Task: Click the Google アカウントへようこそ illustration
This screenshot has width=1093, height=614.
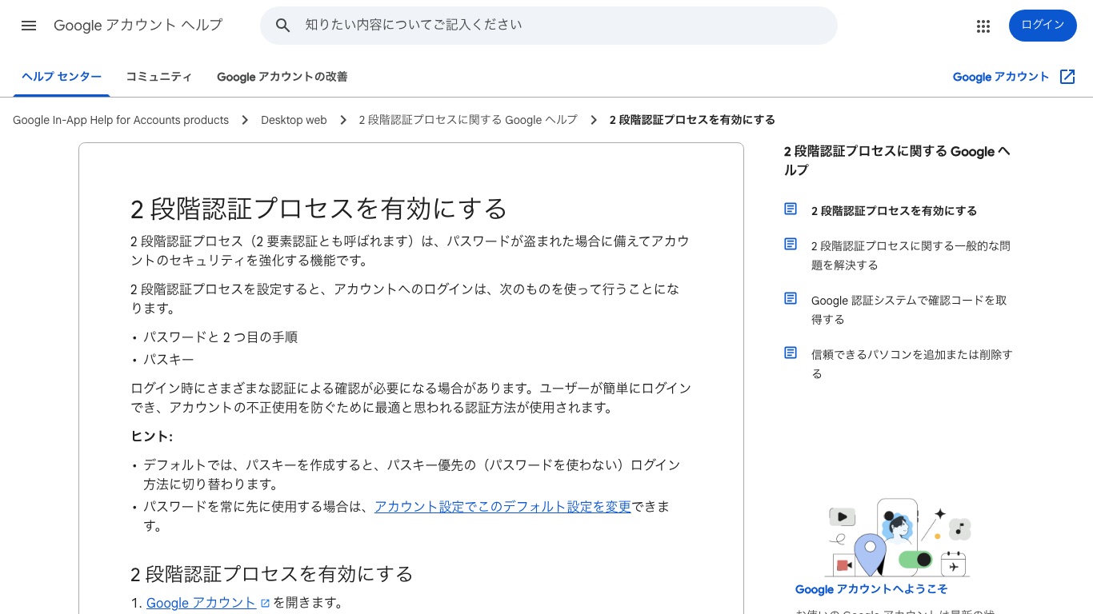Action: (898, 537)
